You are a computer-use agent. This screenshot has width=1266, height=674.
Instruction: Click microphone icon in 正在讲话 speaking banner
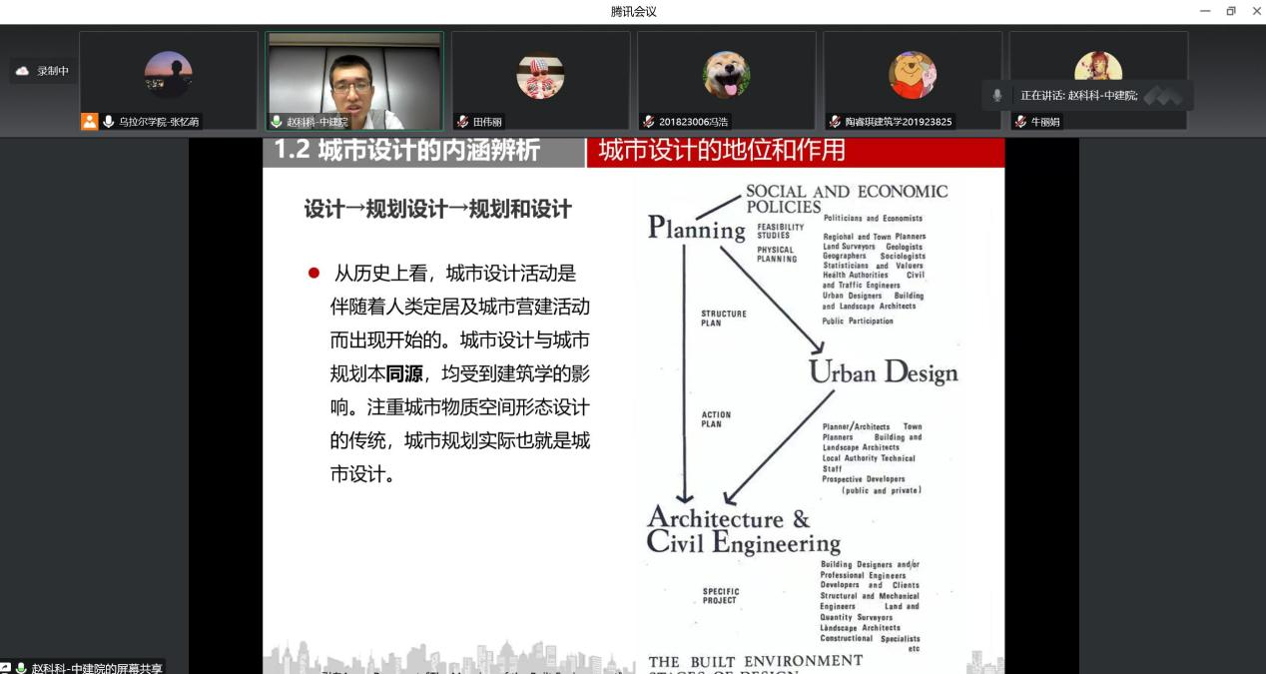point(996,96)
